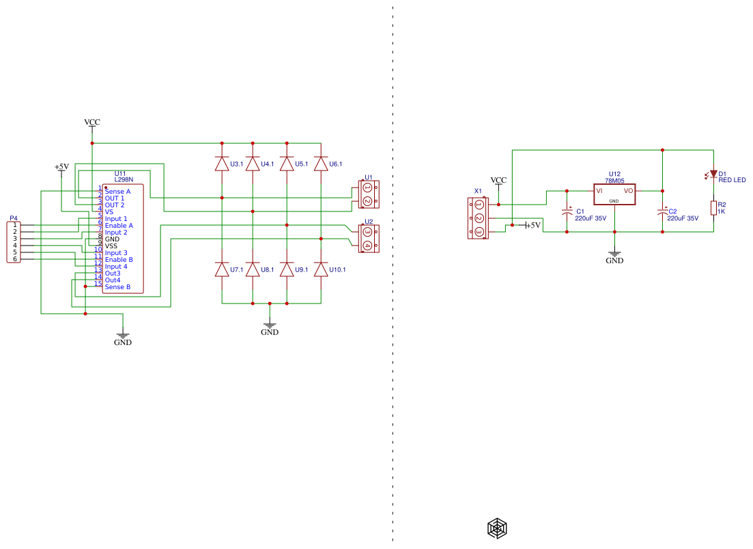Click the U10.1 diode symbol
753x549 pixels.
tap(321, 269)
